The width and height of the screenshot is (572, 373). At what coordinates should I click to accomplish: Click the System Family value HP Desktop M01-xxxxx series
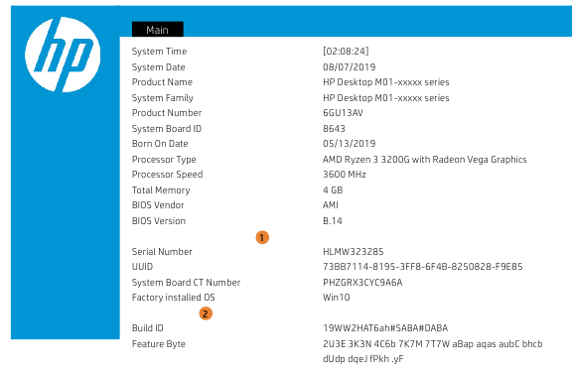click(386, 98)
